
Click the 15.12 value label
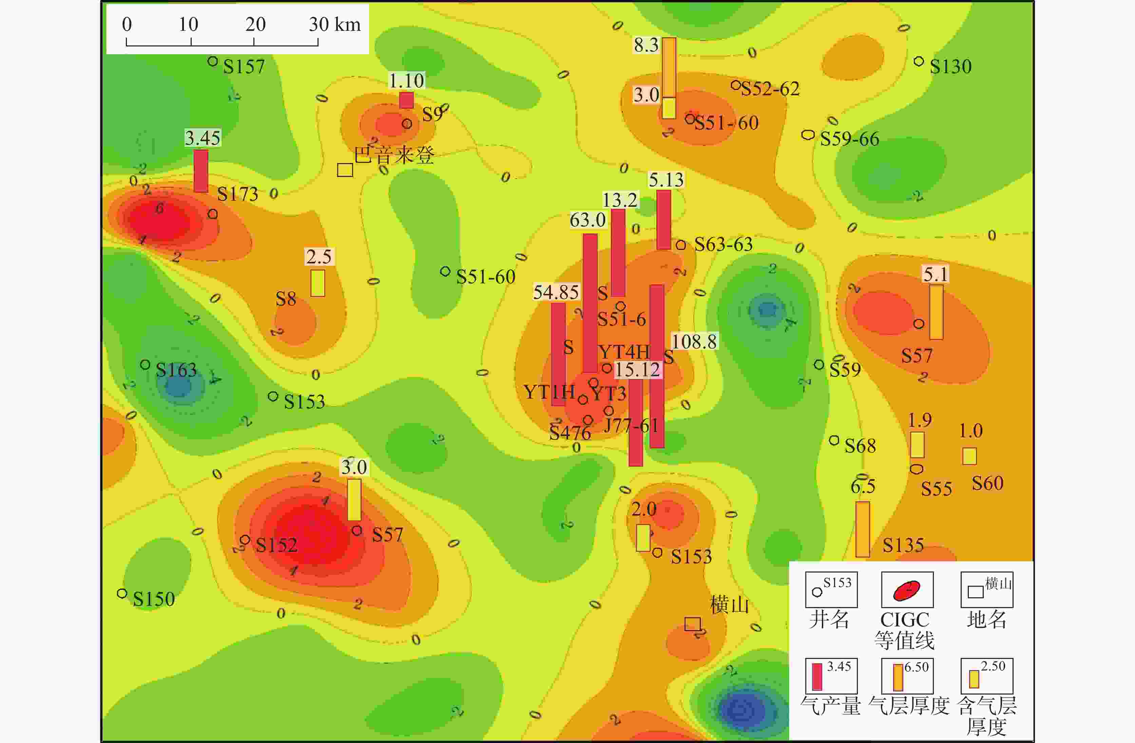point(637,370)
